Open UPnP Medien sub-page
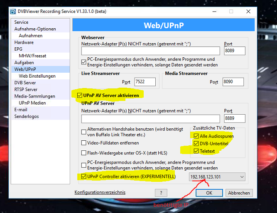The image size is (277, 213). [41, 103]
